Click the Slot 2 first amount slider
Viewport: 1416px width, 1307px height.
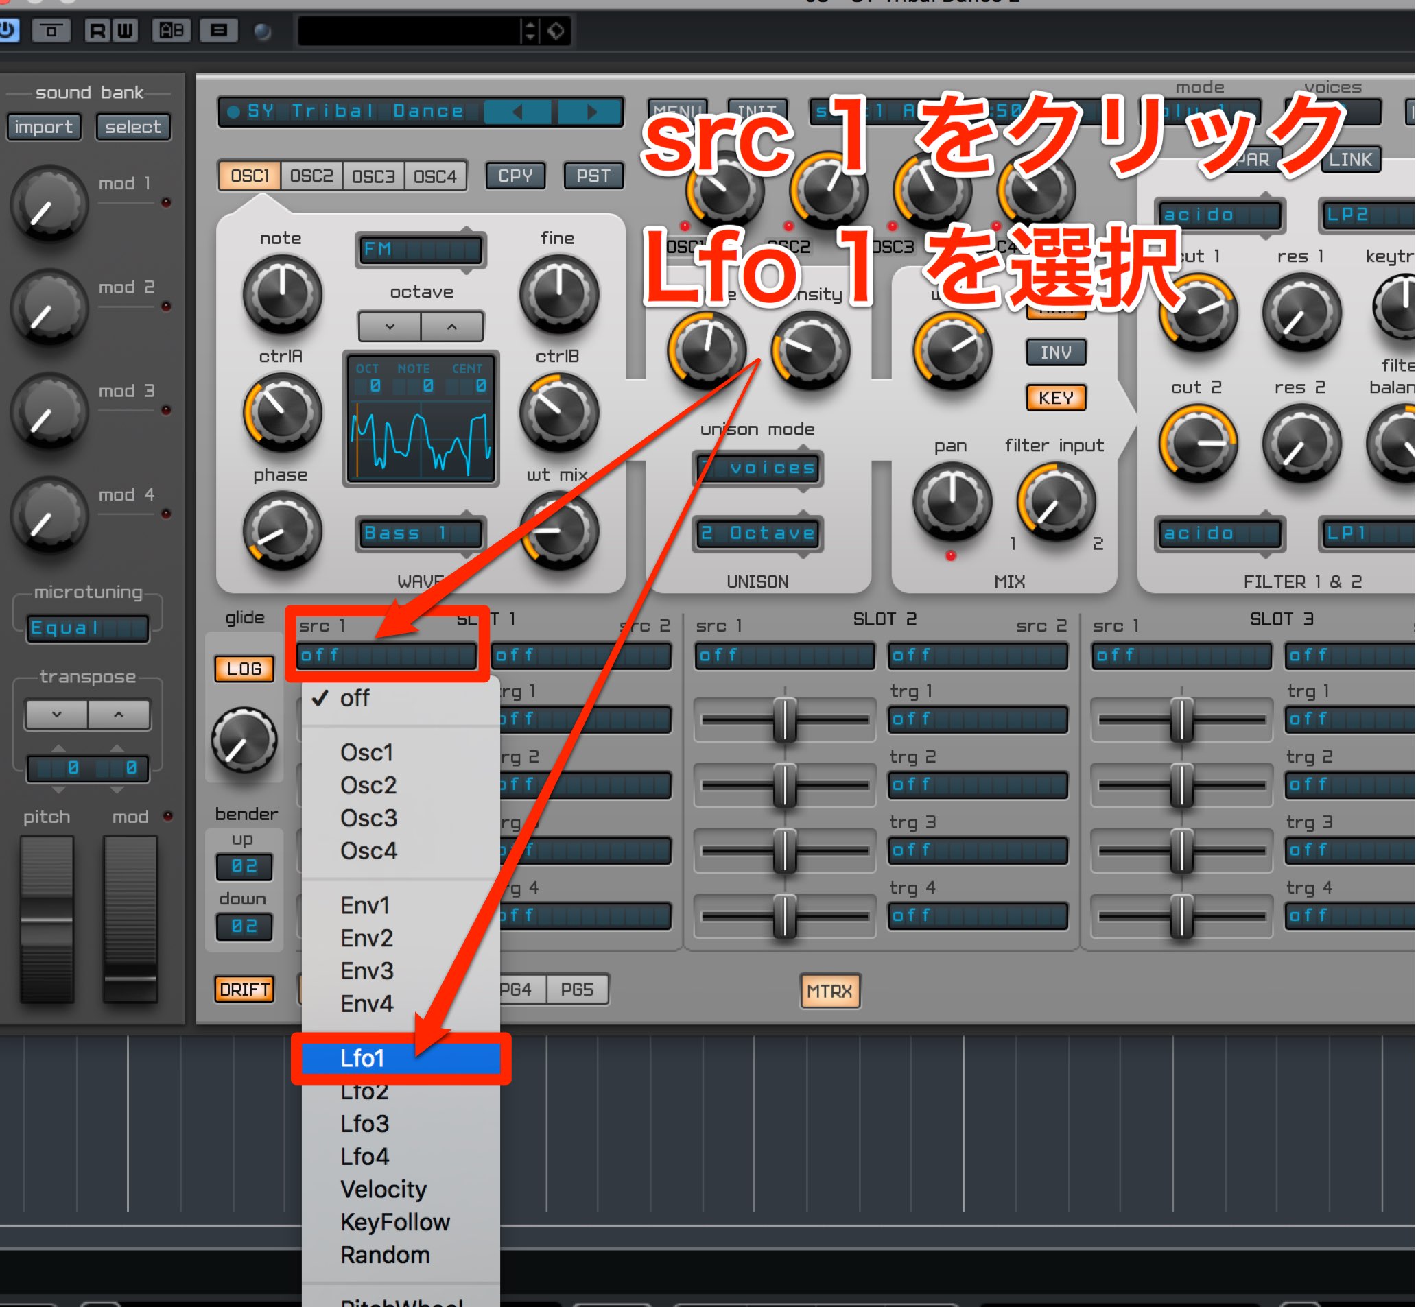(785, 720)
